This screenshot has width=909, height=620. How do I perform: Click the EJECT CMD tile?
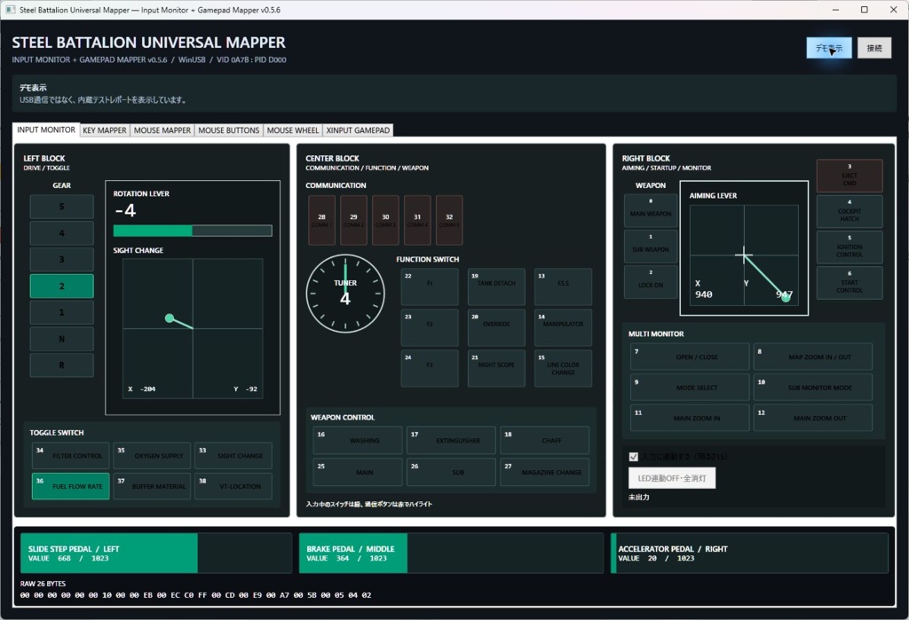pos(850,176)
